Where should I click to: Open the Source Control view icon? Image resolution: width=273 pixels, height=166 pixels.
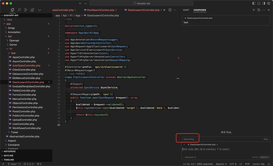(26, 10)
